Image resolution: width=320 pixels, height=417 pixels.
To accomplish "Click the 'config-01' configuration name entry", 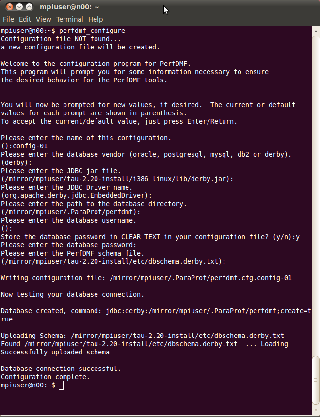I will [x=30, y=146].
